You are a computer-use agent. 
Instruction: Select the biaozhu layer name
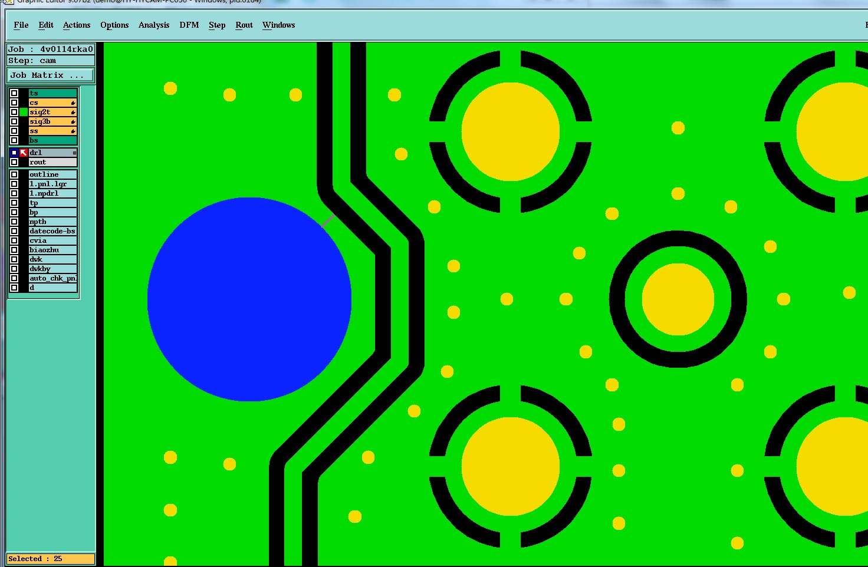pyautogui.click(x=53, y=250)
